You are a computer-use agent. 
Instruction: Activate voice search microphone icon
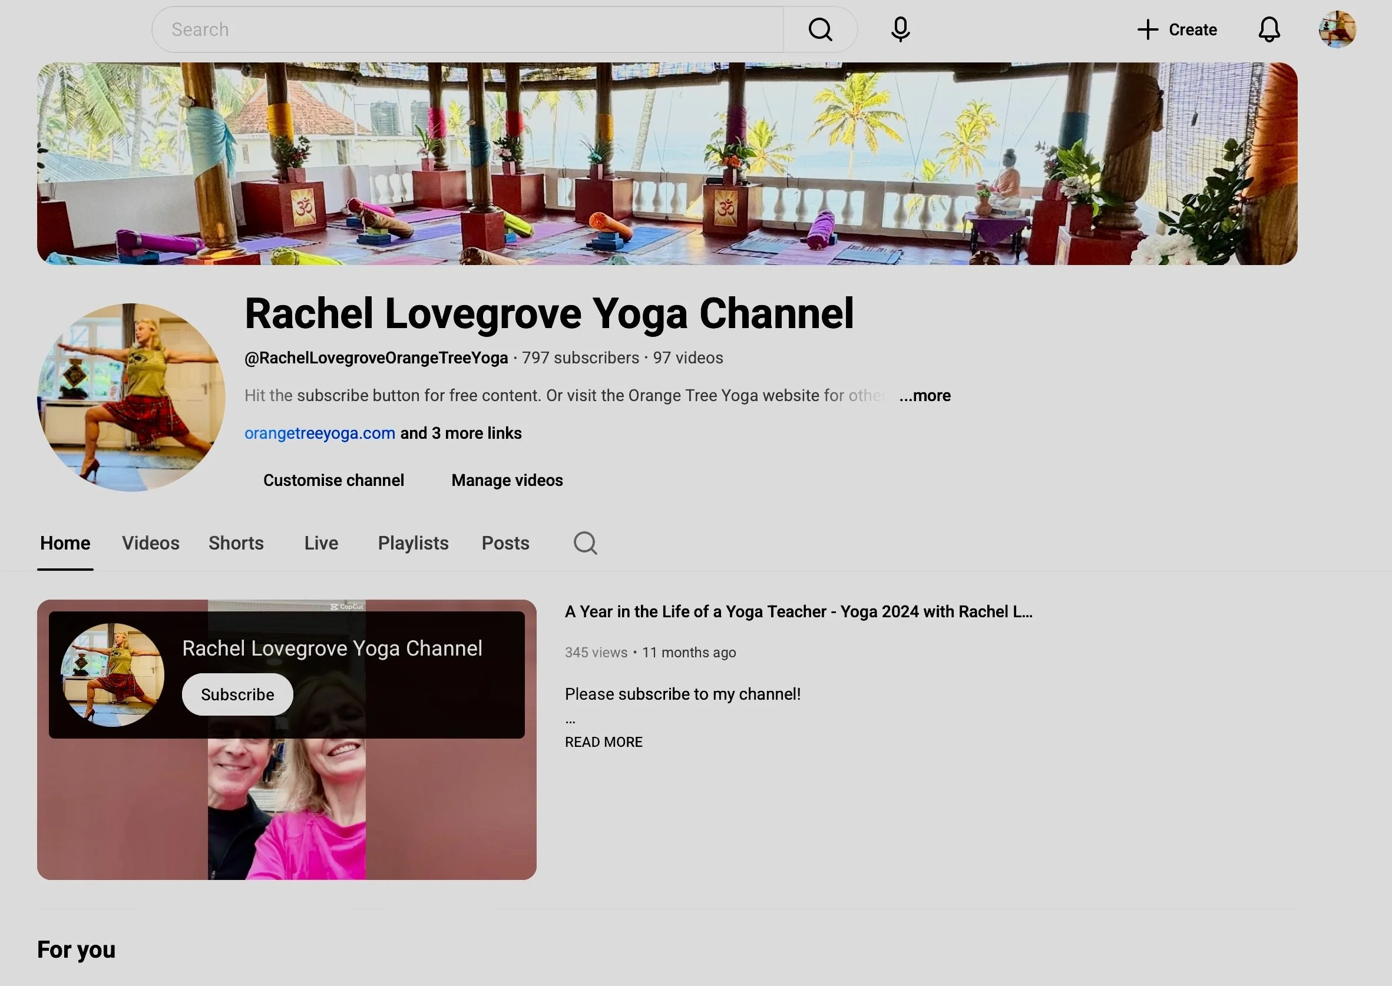click(x=900, y=29)
